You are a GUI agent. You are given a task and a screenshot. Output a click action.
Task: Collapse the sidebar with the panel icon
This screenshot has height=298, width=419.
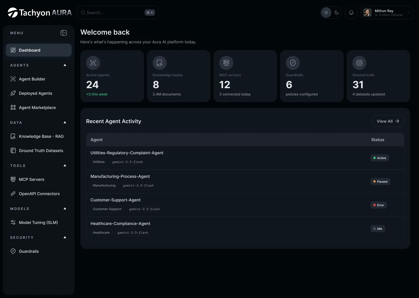(x=64, y=33)
